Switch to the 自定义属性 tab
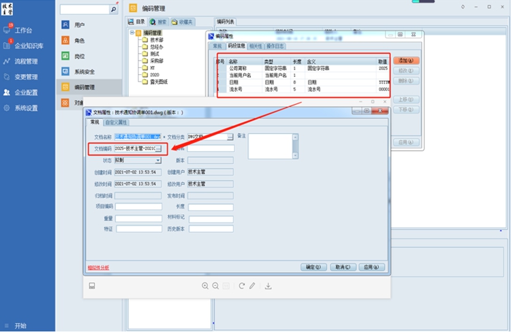The width and height of the screenshot is (511, 334). pyautogui.click(x=115, y=122)
